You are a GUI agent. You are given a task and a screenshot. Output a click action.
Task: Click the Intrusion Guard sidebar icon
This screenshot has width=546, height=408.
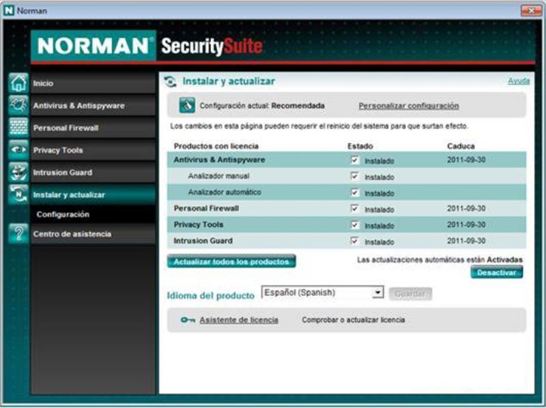point(18,172)
